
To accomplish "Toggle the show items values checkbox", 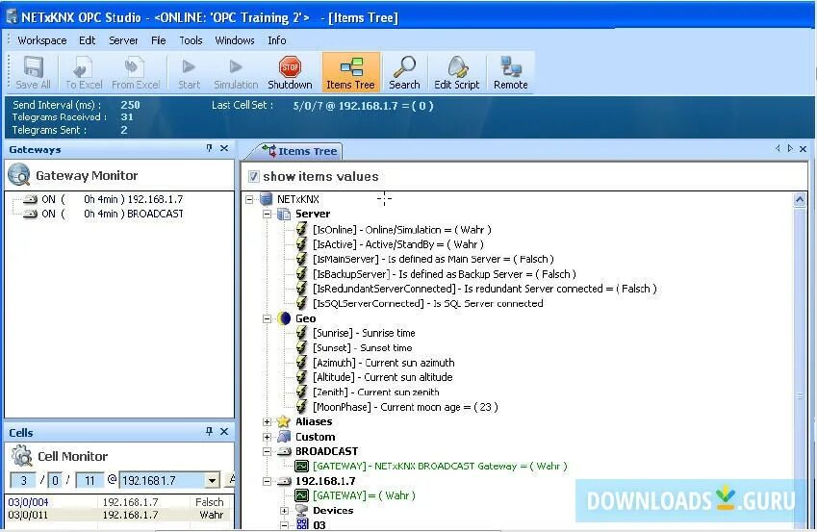I will pyautogui.click(x=253, y=176).
